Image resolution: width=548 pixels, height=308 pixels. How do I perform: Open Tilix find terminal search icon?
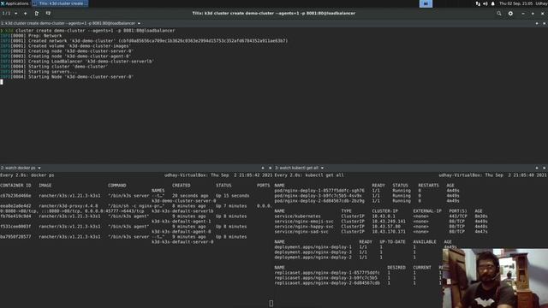tap(498, 14)
